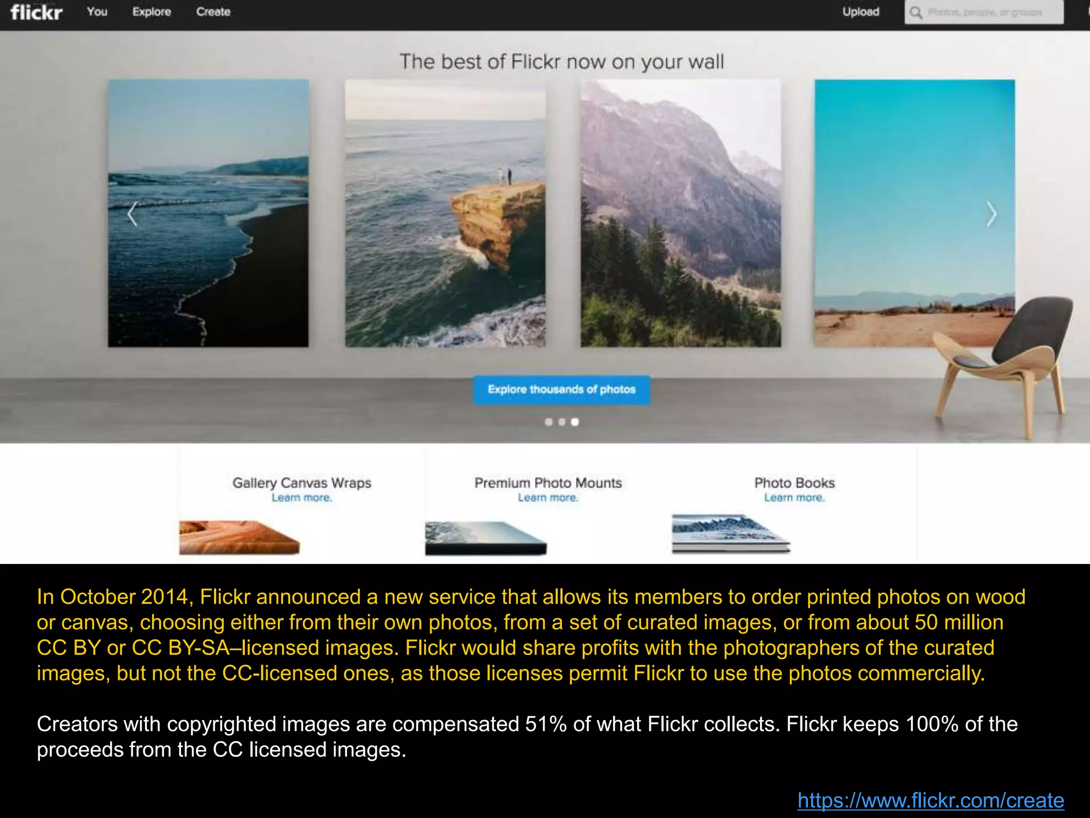Click Explore thousands of photos button
This screenshot has width=1090, height=818.
[x=561, y=390]
